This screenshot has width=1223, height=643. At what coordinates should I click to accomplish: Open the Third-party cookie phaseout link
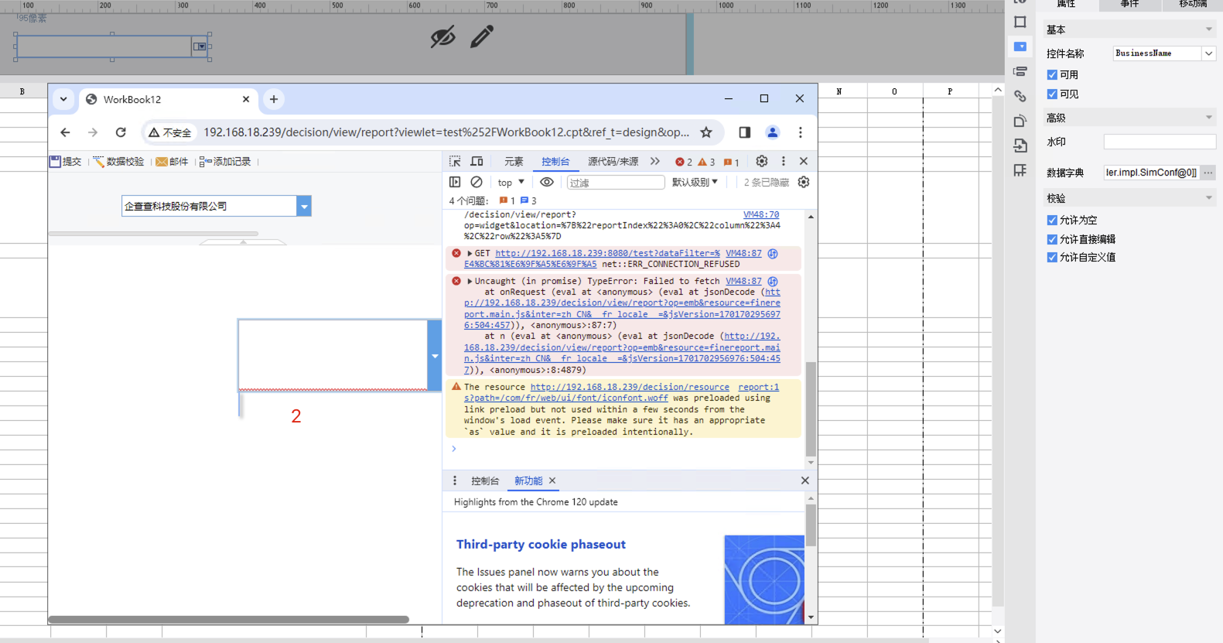click(x=541, y=544)
